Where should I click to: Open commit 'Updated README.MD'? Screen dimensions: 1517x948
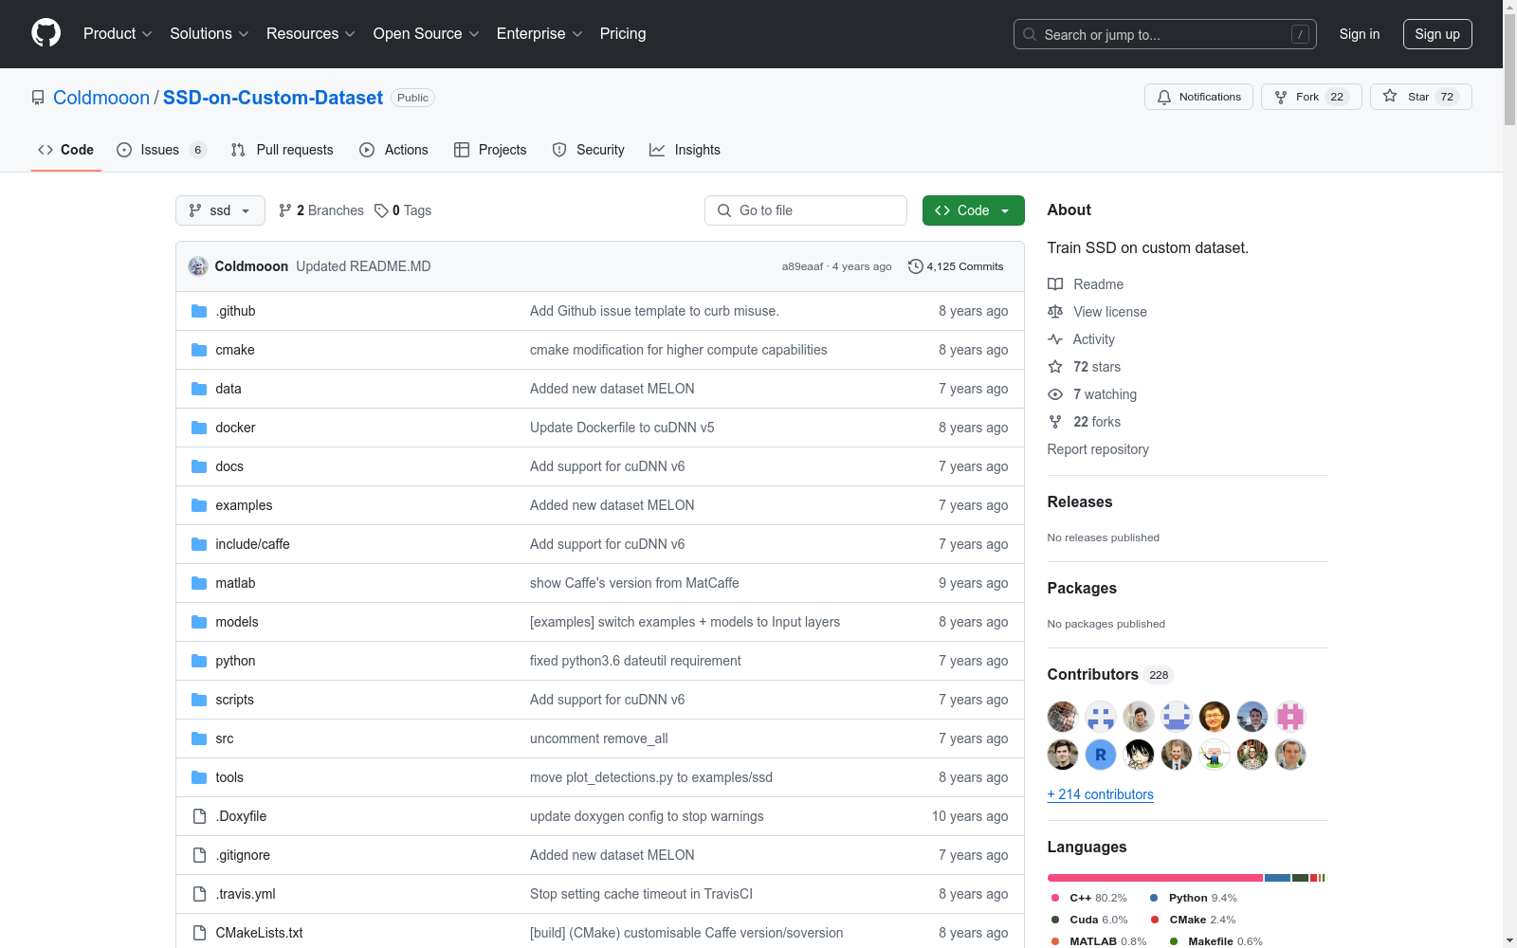coord(363,266)
